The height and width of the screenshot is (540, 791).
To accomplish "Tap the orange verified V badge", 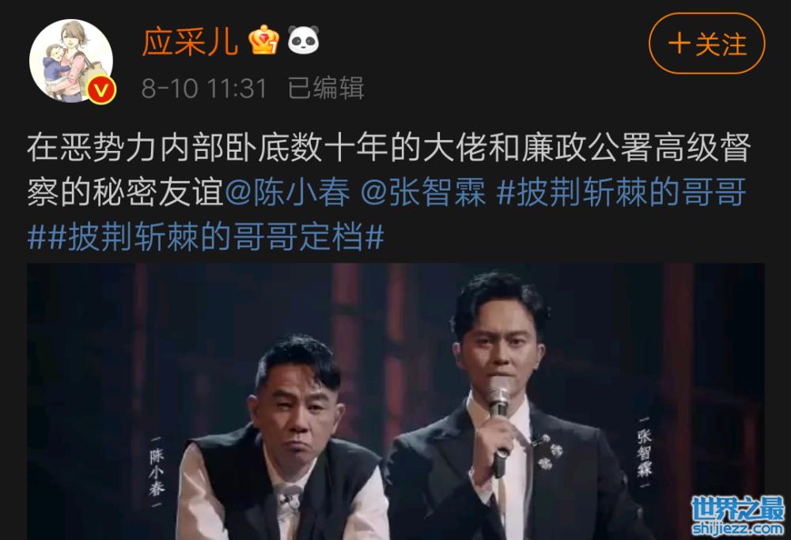I will point(102,90).
